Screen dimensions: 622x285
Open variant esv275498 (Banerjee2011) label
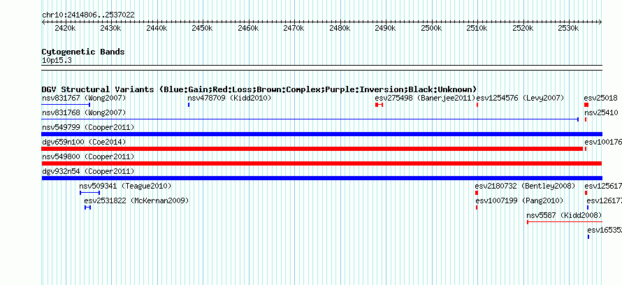coord(425,98)
